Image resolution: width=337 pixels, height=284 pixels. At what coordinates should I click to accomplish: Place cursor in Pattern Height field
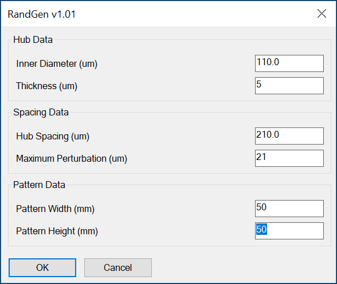pyautogui.click(x=289, y=231)
